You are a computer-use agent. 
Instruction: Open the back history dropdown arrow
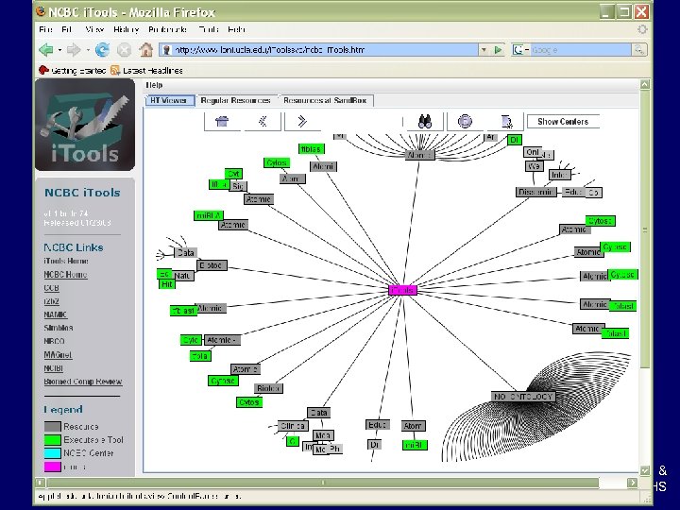coord(59,50)
